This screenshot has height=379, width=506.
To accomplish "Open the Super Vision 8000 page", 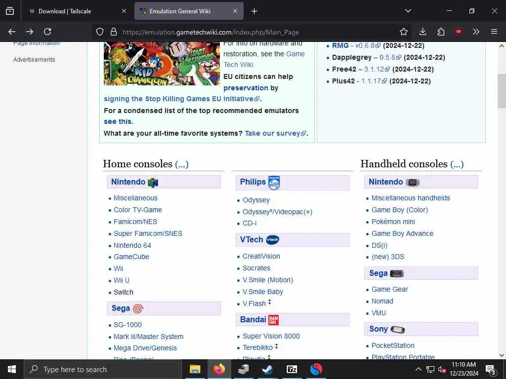I will click(271, 336).
